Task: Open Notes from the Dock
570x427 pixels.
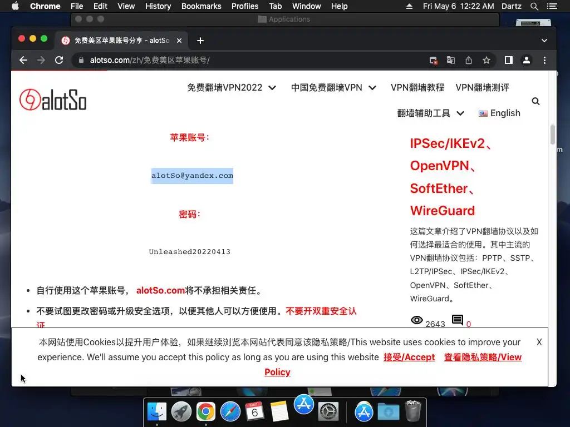Action: pyautogui.click(x=279, y=412)
